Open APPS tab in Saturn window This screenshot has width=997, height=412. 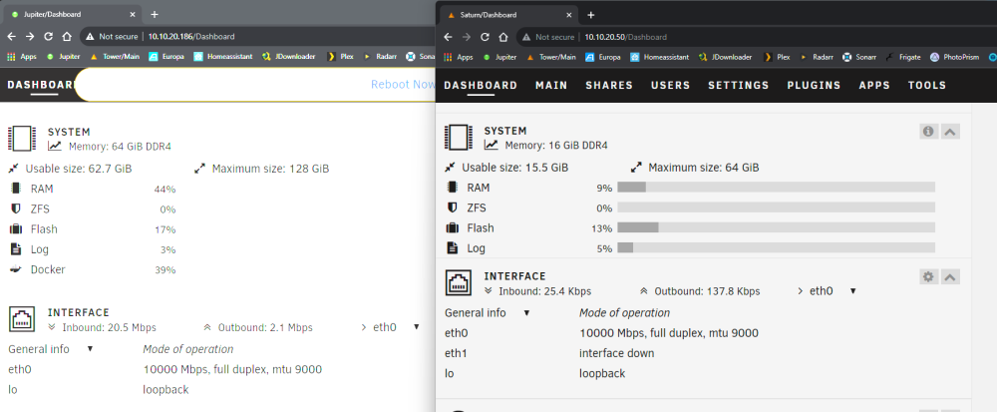point(874,85)
